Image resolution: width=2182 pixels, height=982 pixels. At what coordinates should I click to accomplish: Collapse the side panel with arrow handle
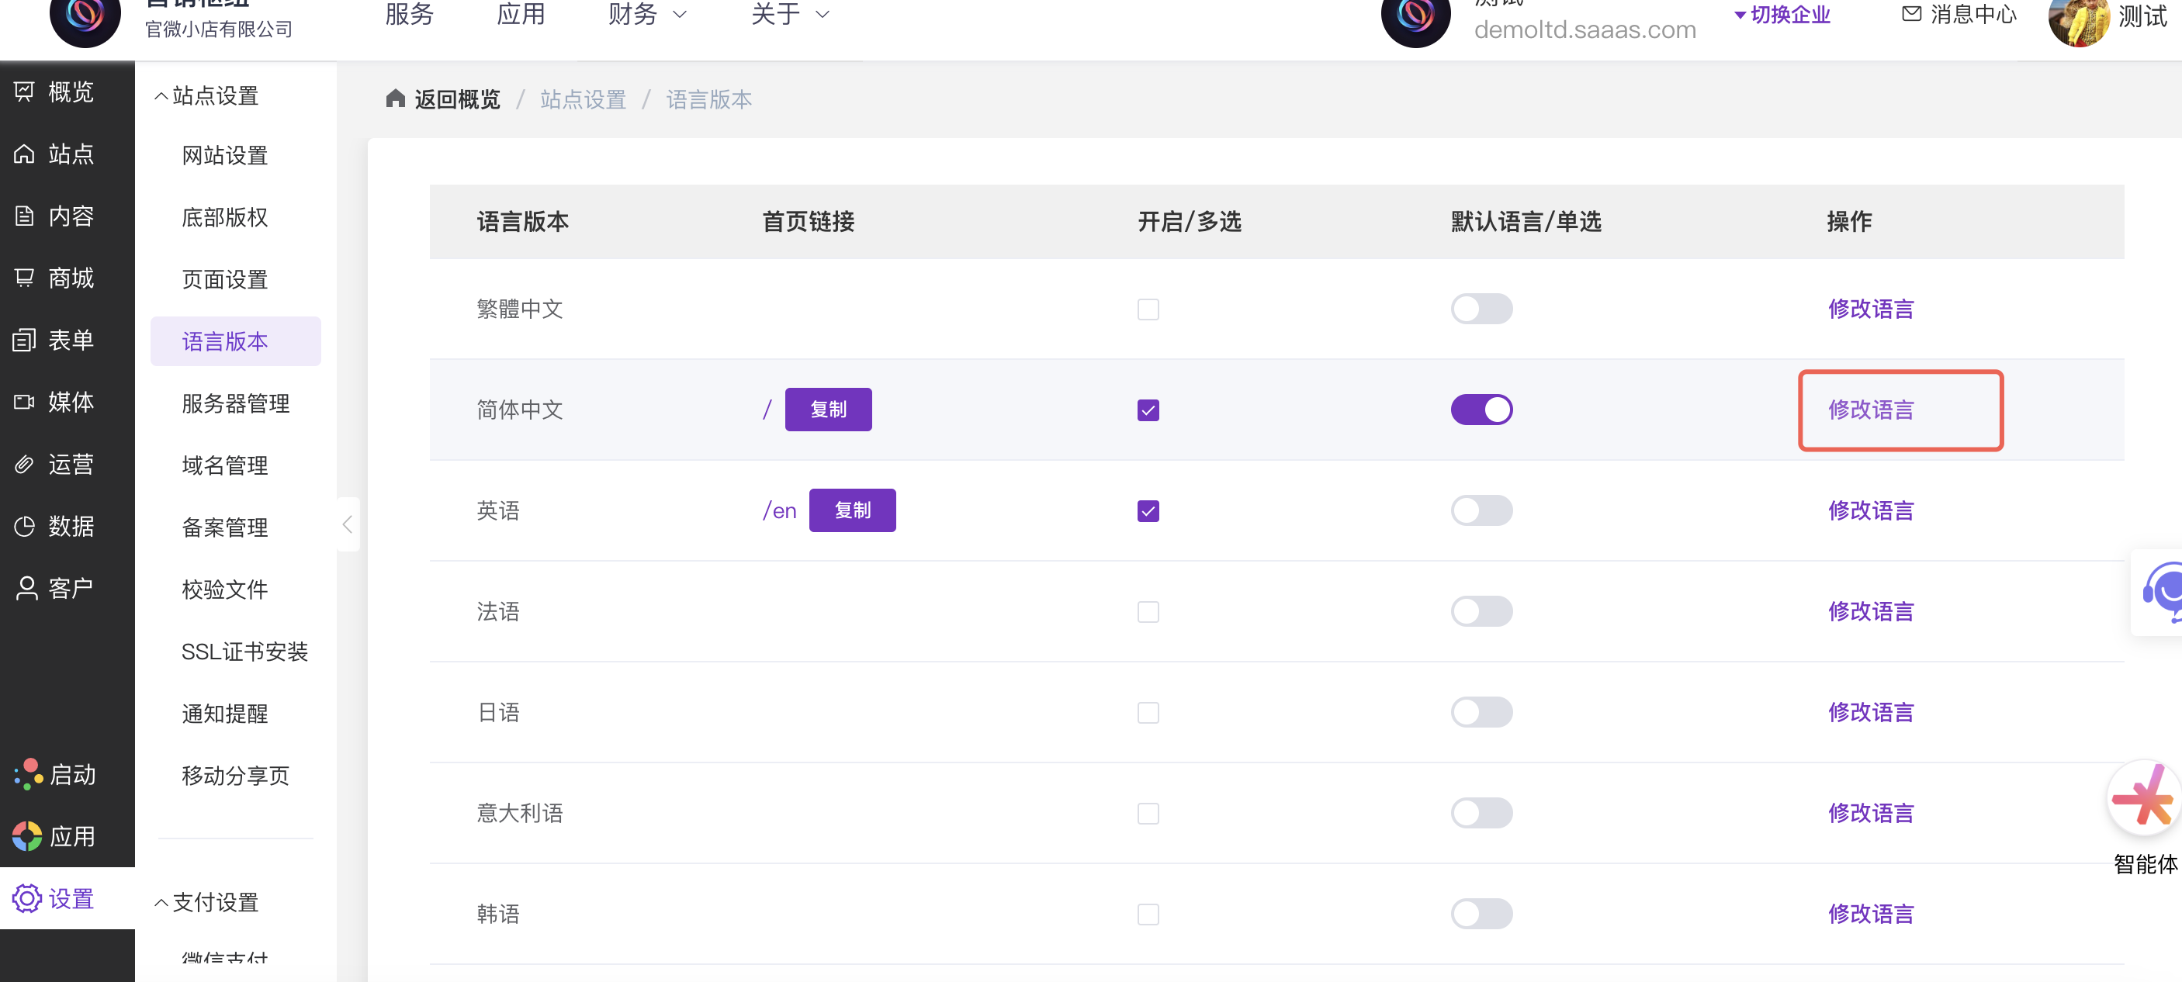[x=348, y=525]
